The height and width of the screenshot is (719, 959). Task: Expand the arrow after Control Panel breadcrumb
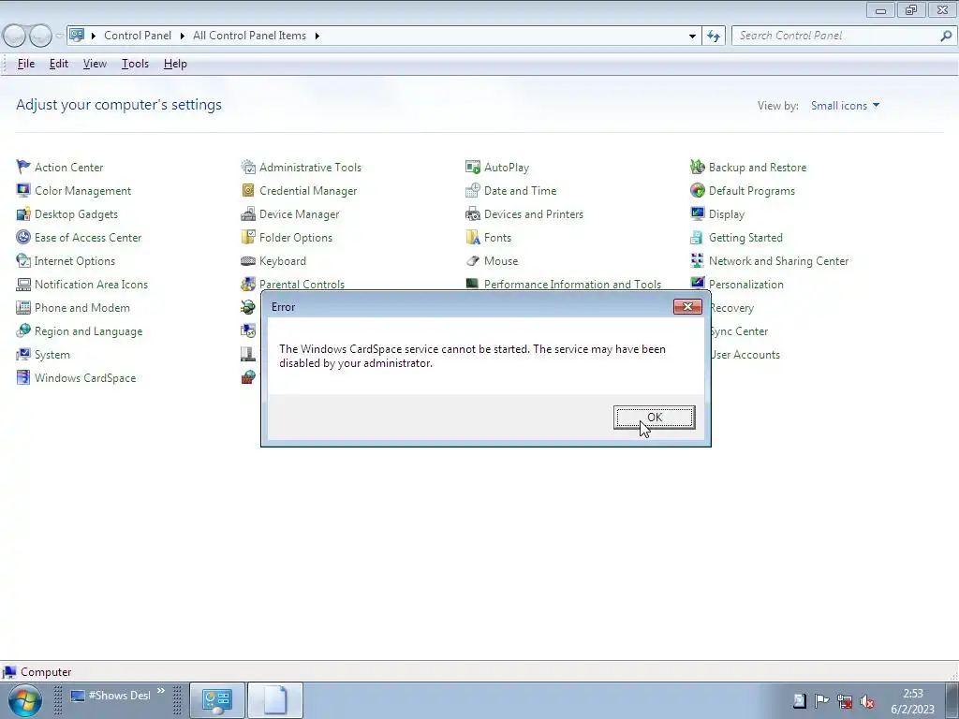click(183, 36)
